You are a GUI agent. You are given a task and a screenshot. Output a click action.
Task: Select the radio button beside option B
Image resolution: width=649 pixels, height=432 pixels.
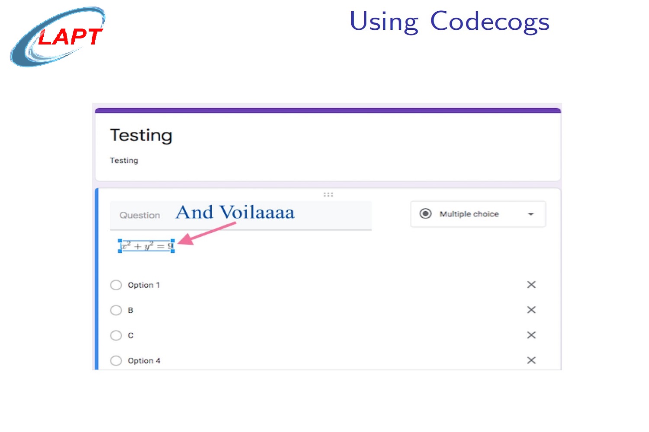click(x=116, y=310)
